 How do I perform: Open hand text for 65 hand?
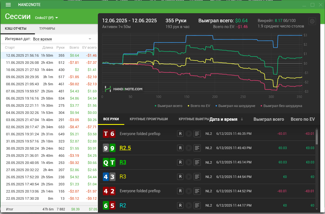[x=197, y=205]
